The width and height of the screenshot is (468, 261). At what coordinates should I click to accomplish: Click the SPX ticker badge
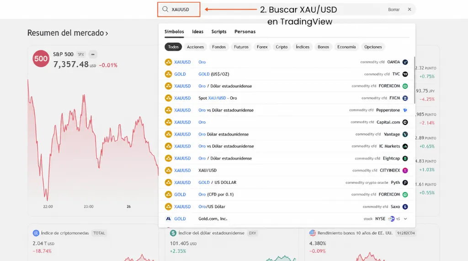(81, 54)
